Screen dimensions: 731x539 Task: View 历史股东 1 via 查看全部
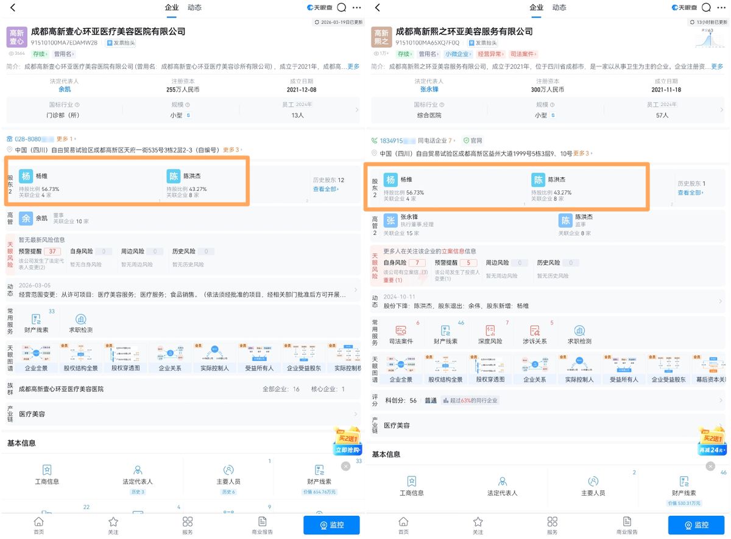point(691,193)
